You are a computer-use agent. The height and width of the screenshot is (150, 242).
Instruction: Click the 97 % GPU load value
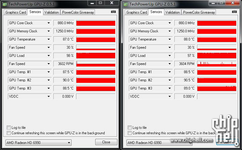coord(185,56)
